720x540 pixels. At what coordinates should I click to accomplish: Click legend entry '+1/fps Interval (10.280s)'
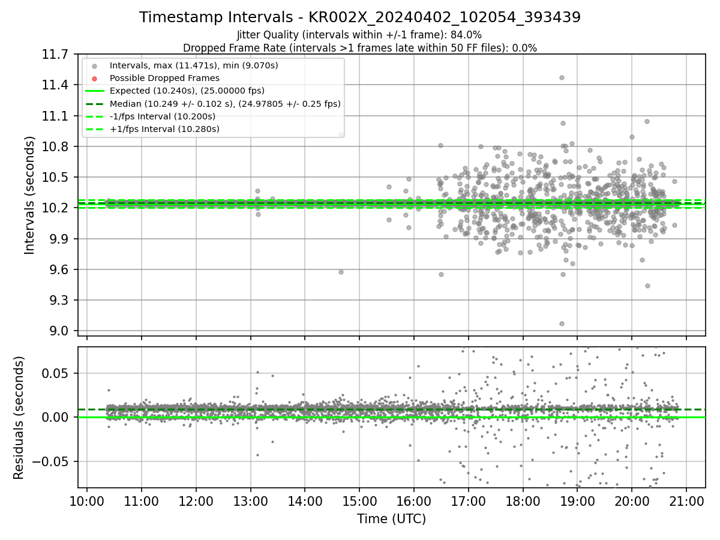point(164,129)
